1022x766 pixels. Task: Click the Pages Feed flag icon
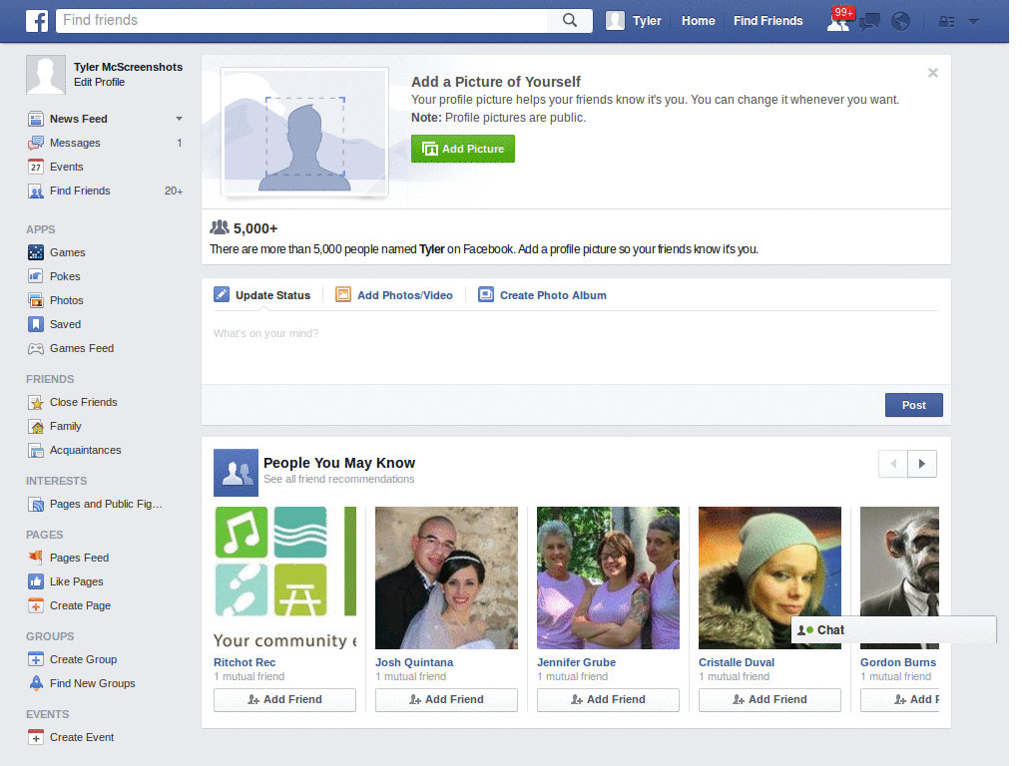(36, 558)
